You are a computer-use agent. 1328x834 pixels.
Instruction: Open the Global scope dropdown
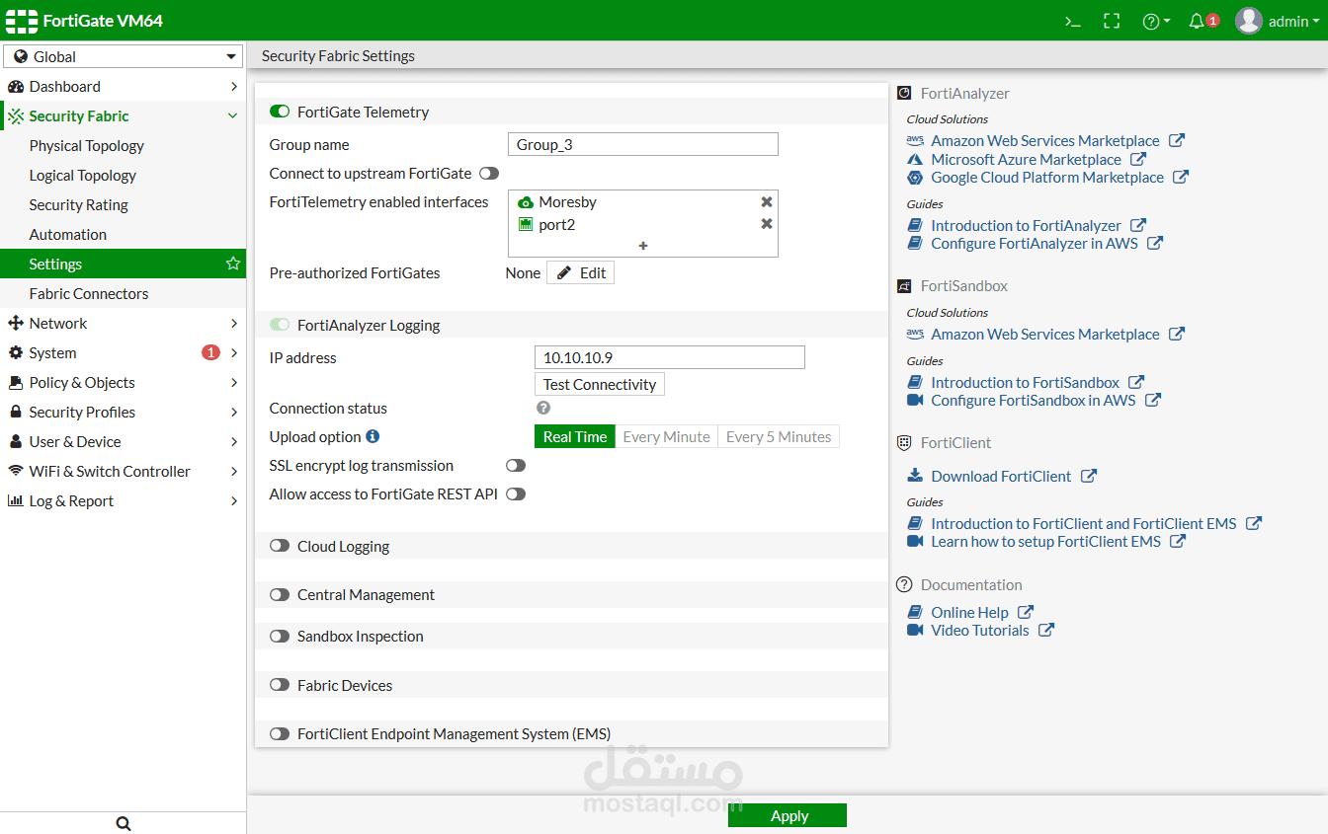(x=123, y=56)
